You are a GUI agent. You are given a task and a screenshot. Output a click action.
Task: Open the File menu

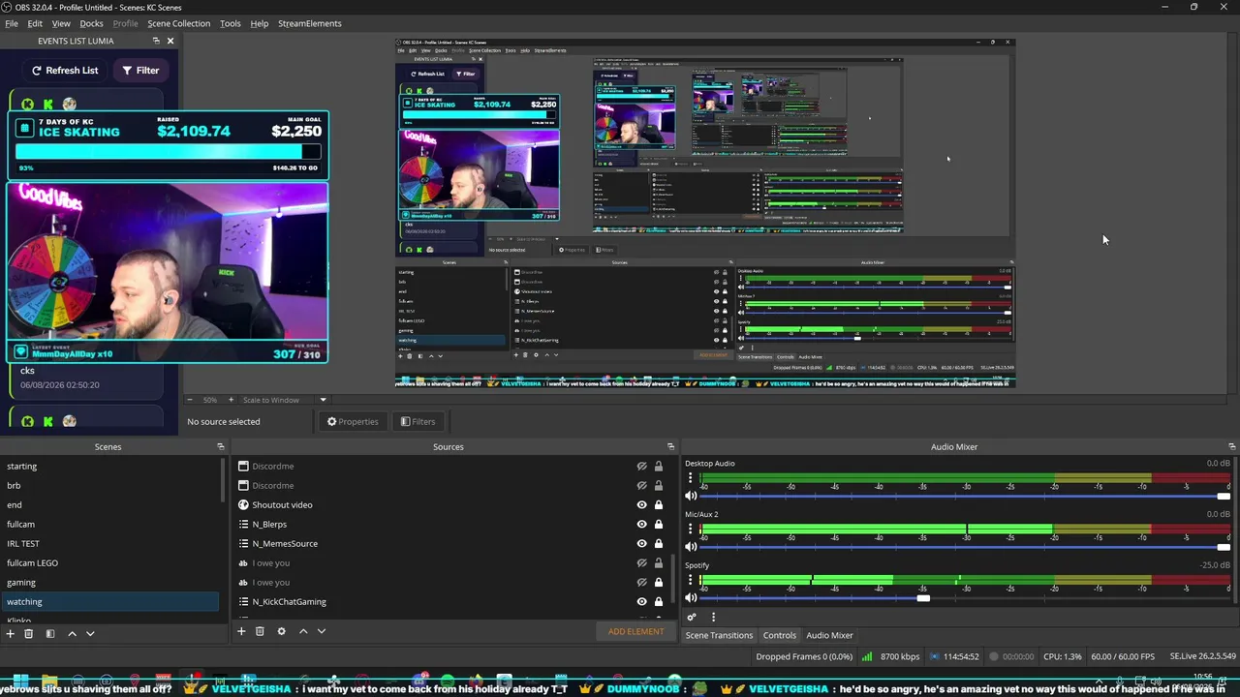pyautogui.click(x=12, y=23)
